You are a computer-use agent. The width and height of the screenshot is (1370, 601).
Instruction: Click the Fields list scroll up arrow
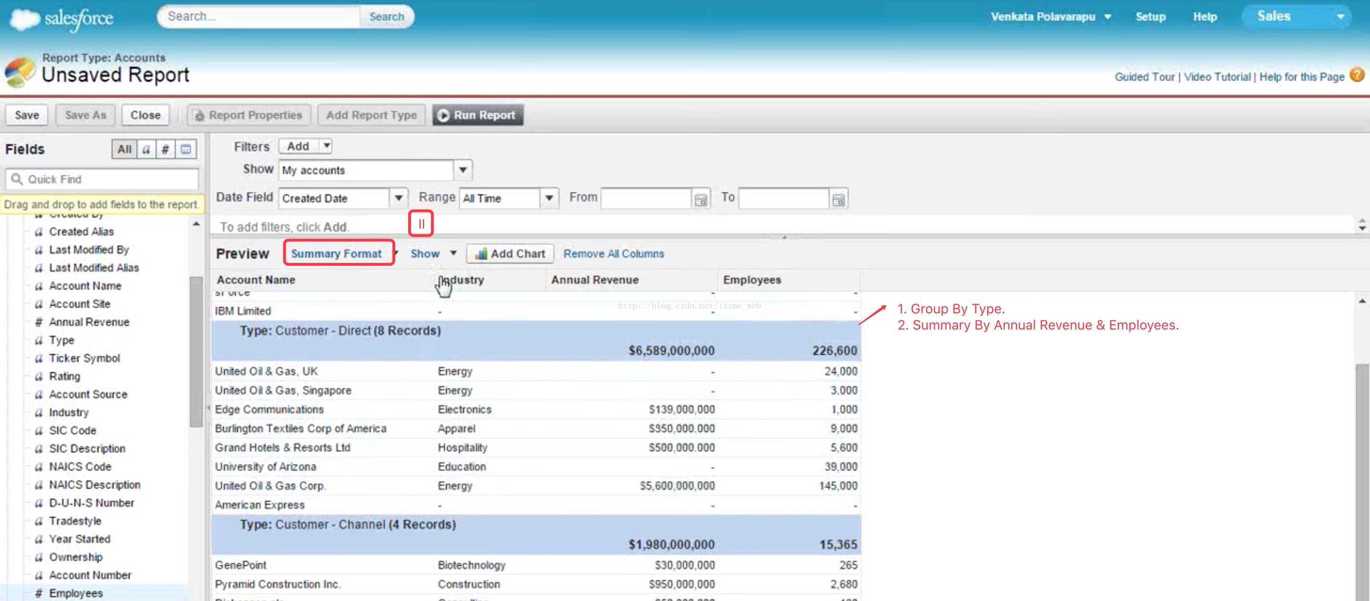pos(196,224)
